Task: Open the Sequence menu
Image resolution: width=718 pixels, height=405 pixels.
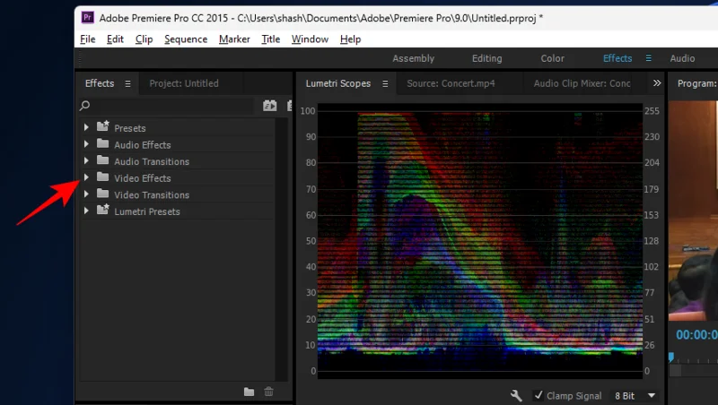Action: click(x=186, y=39)
